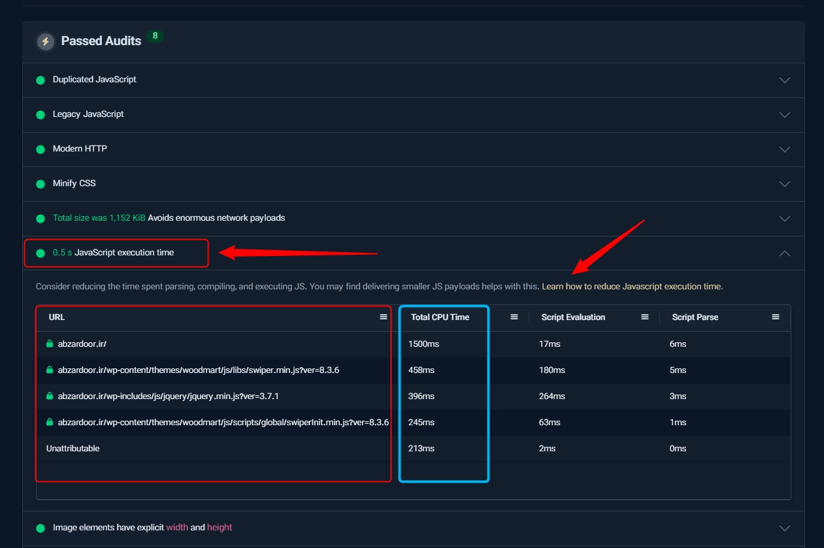Sort by Script Evaluation header

[573, 317]
